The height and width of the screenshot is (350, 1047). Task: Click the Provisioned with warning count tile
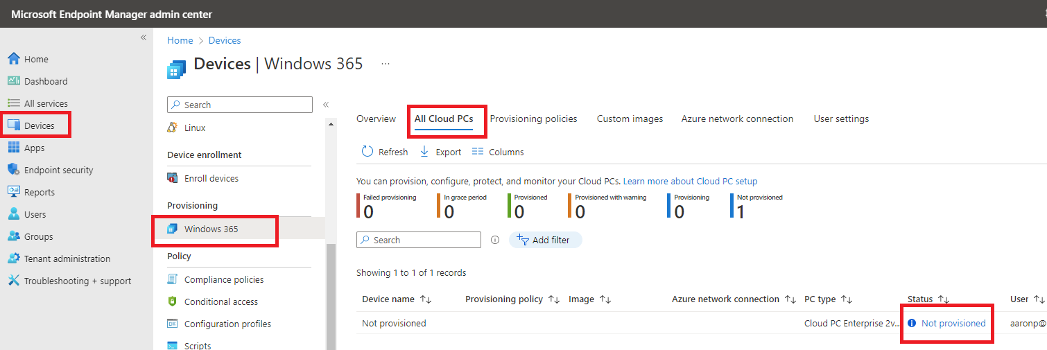point(607,207)
